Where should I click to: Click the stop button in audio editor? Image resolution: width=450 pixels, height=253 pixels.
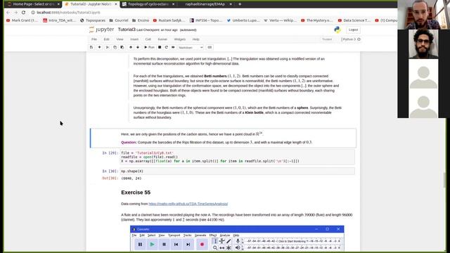pos(164,245)
